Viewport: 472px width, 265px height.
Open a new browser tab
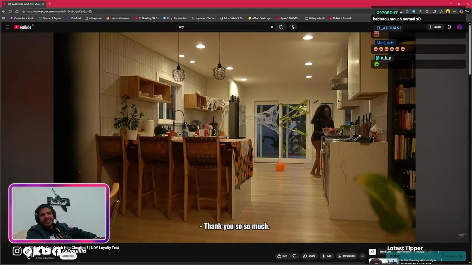coord(50,4)
